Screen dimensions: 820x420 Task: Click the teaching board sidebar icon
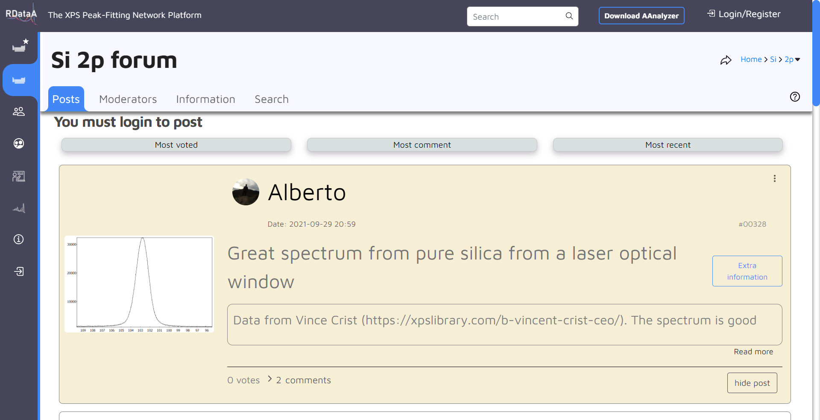pyautogui.click(x=19, y=176)
